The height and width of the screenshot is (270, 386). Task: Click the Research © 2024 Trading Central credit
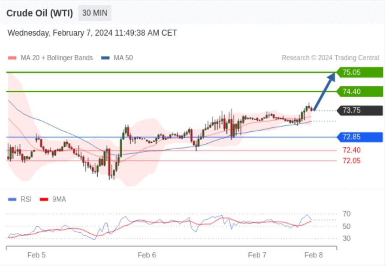pyautogui.click(x=330, y=58)
